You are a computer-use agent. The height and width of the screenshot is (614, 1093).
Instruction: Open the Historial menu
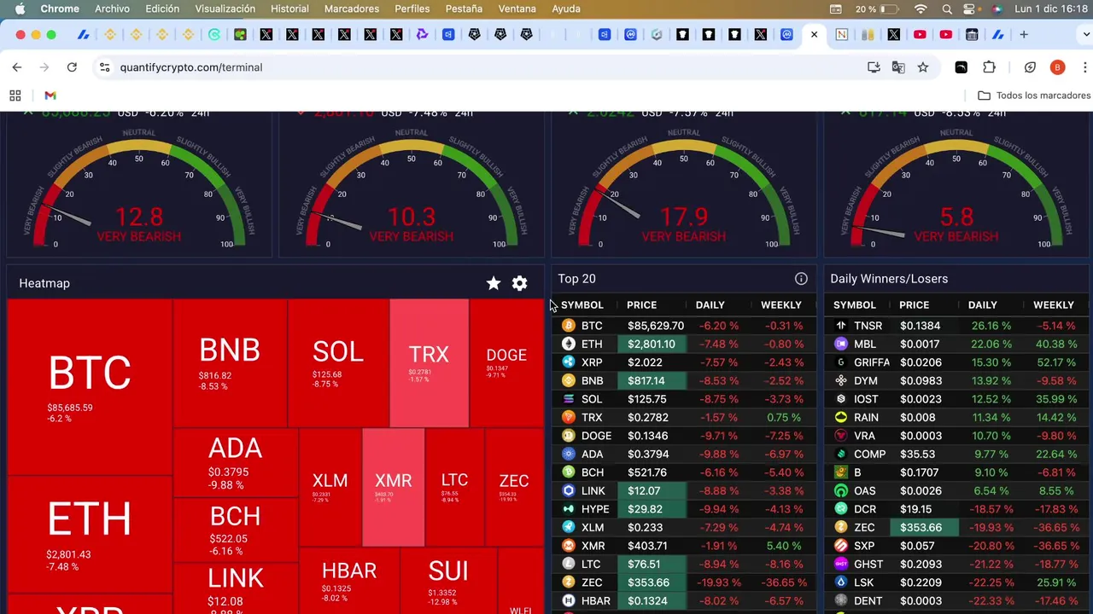coord(289,9)
